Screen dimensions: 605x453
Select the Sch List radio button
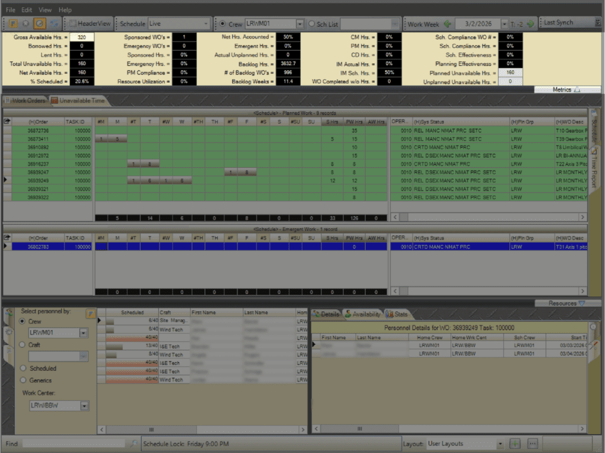pyautogui.click(x=312, y=24)
